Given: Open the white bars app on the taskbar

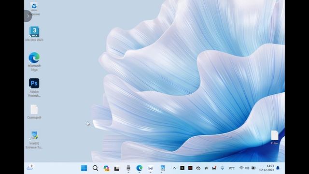Looking at the screenshot, I should point(150,168).
